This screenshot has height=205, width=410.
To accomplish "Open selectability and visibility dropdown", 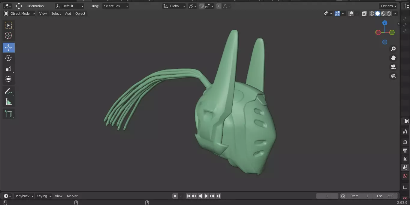I will [328, 14].
